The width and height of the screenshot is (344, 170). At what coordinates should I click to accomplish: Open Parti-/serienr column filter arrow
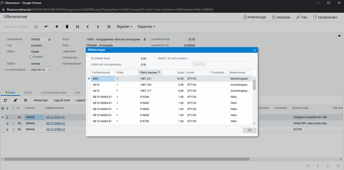[159, 72]
